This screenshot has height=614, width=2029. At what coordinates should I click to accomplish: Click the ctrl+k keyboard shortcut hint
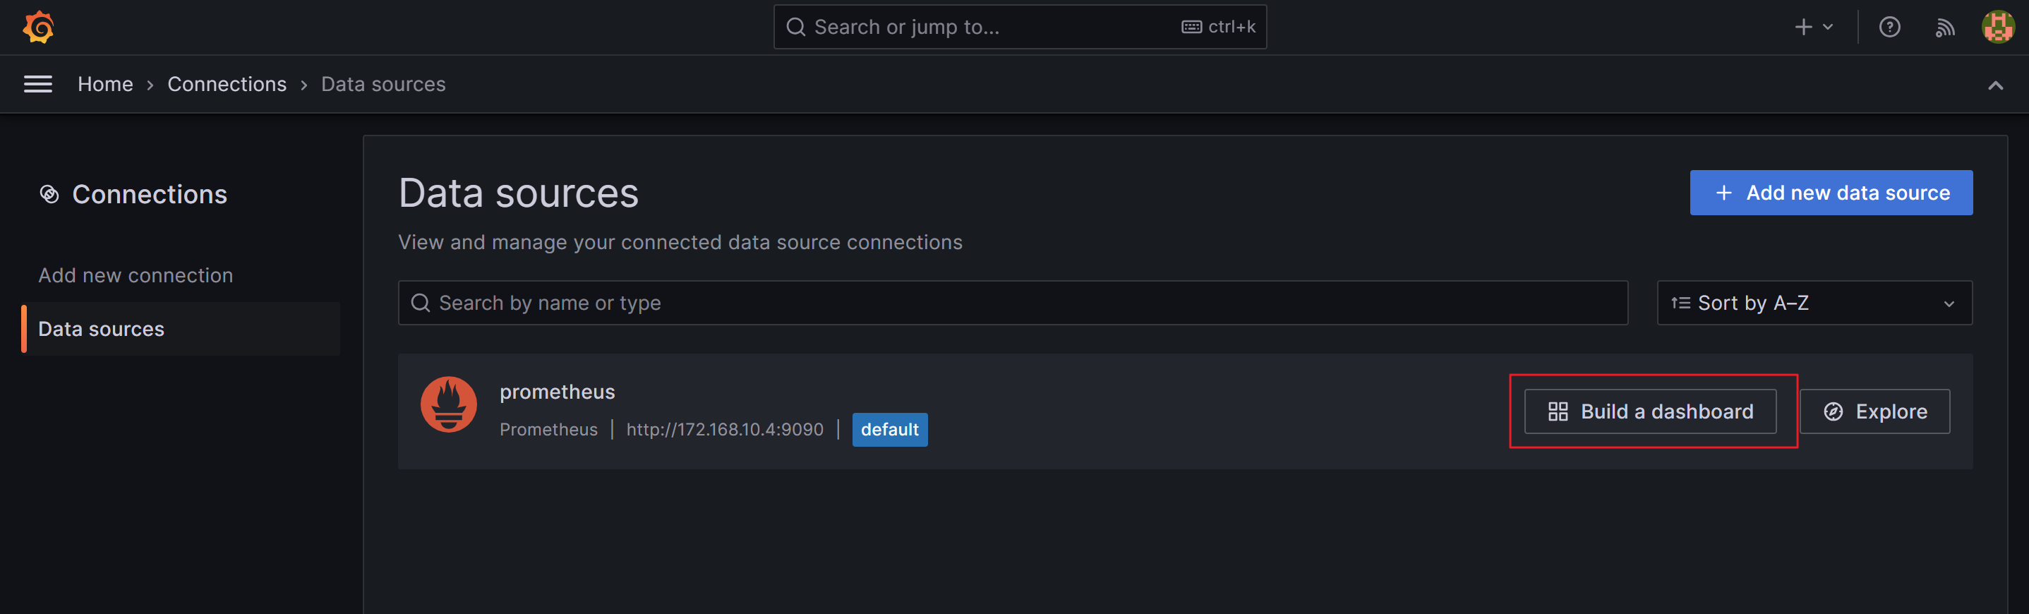pos(1219,28)
